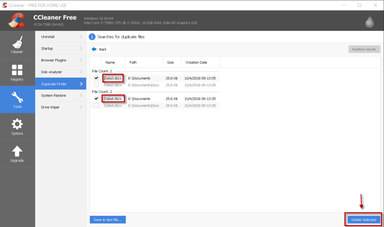
Task: Click the first File Count: 2 group header
Action: (102, 71)
